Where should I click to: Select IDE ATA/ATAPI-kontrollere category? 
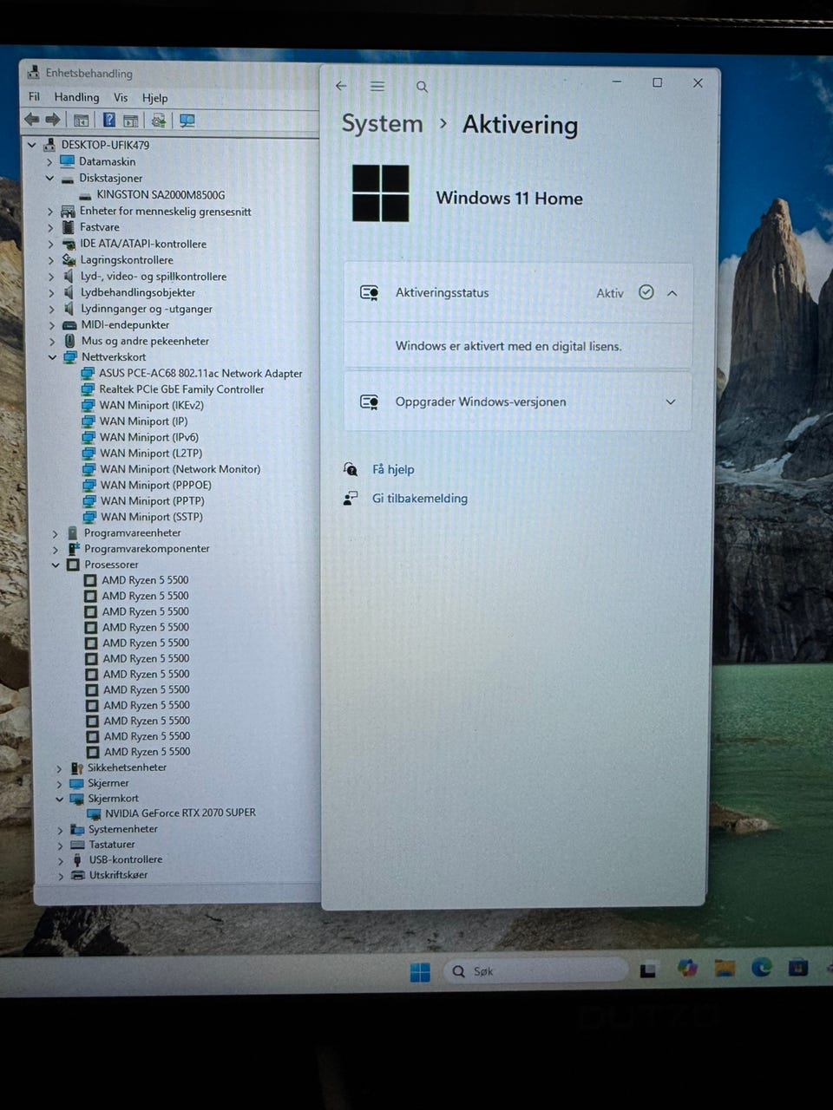click(143, 245)
